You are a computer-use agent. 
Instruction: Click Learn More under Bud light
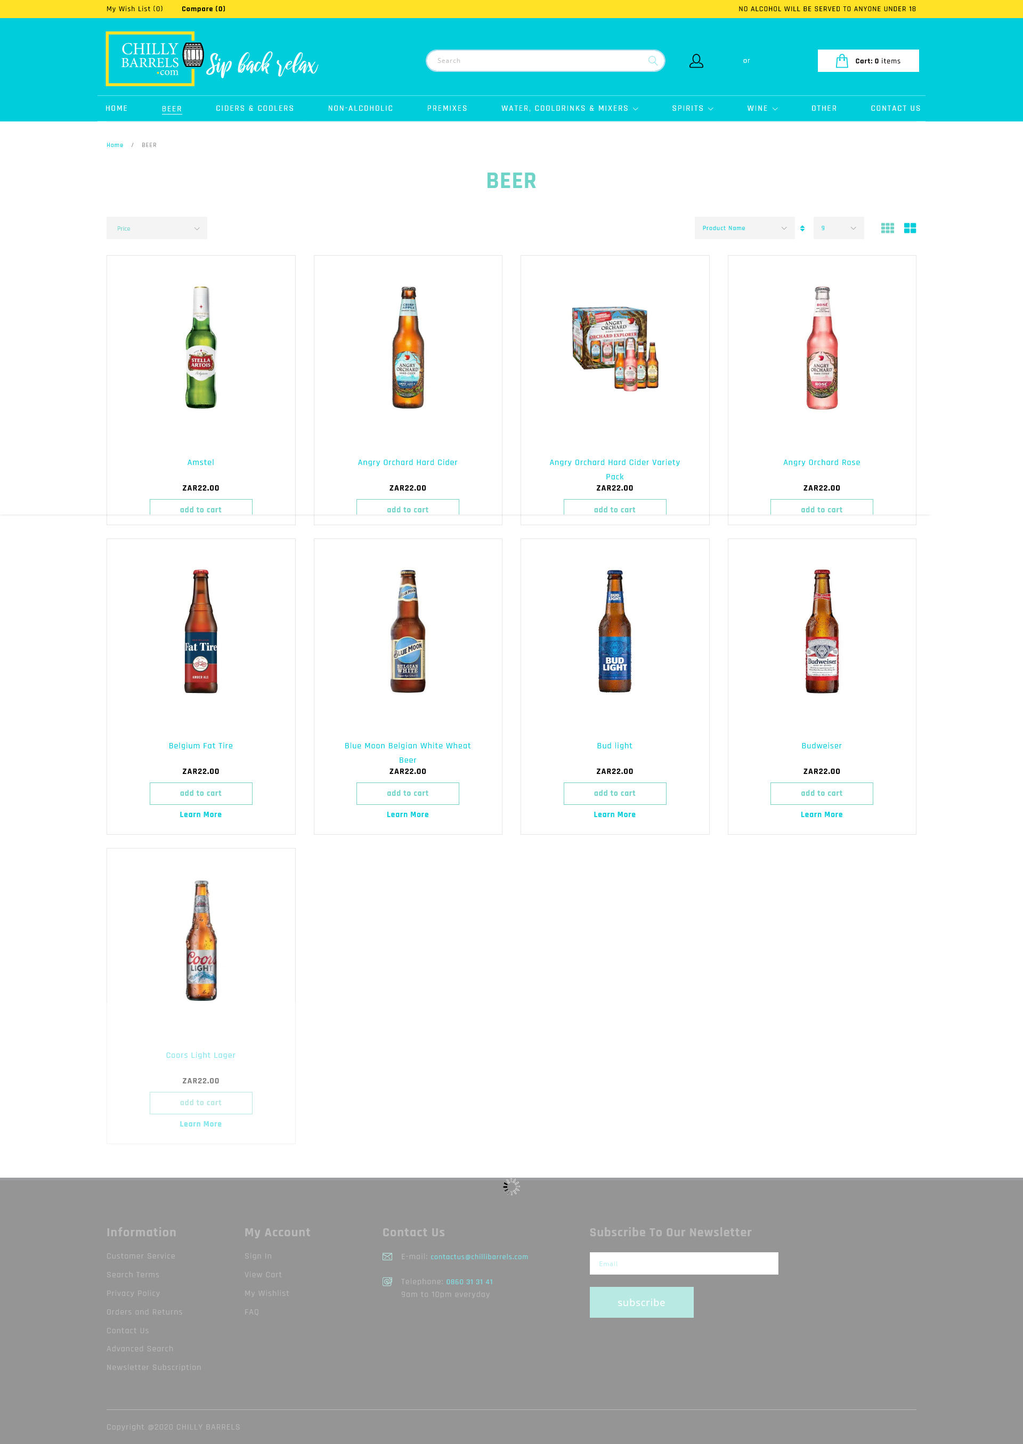615,814
